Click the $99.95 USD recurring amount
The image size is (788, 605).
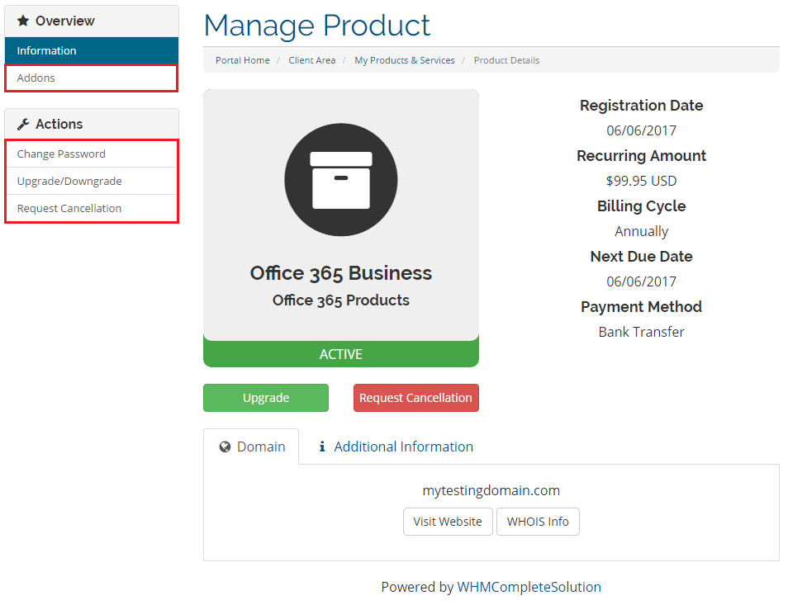click(x=641, y=181)
